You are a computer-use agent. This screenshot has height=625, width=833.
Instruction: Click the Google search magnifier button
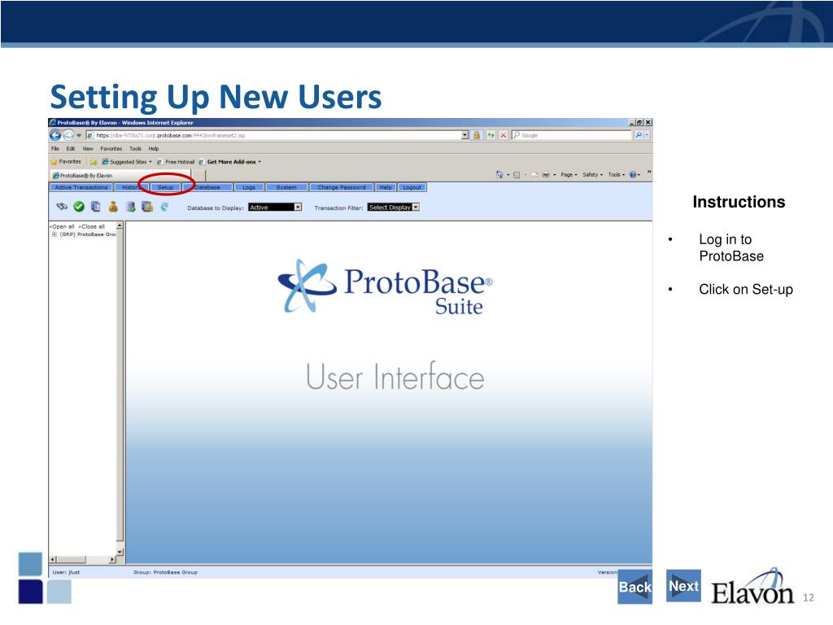click(639, 135)
